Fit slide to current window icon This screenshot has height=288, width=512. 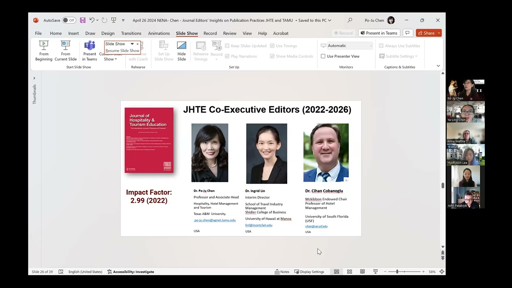tap(442, 272)
